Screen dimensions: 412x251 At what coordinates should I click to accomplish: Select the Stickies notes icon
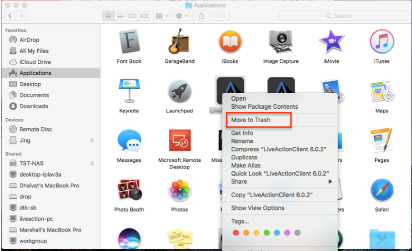pyautogui.click(x=180, y=238)
